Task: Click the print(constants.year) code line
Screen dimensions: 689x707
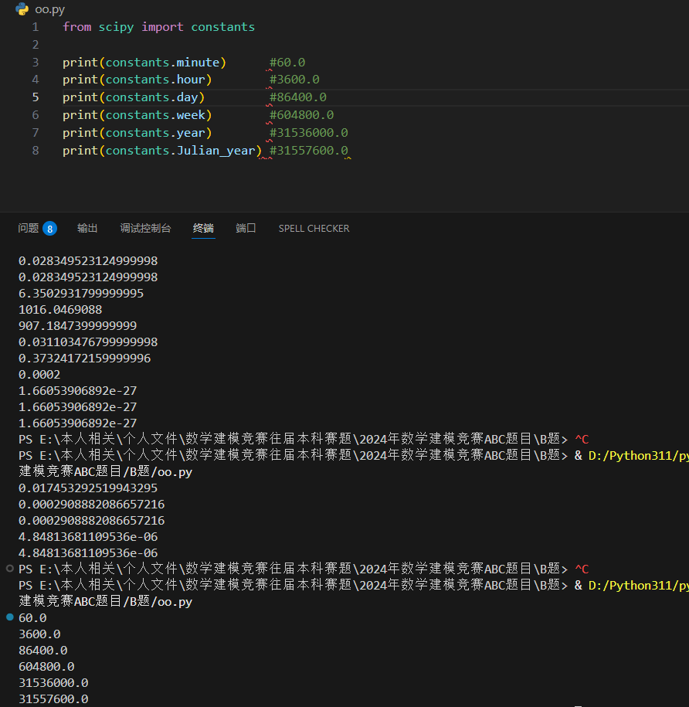Action: click(x=137, y=133)
